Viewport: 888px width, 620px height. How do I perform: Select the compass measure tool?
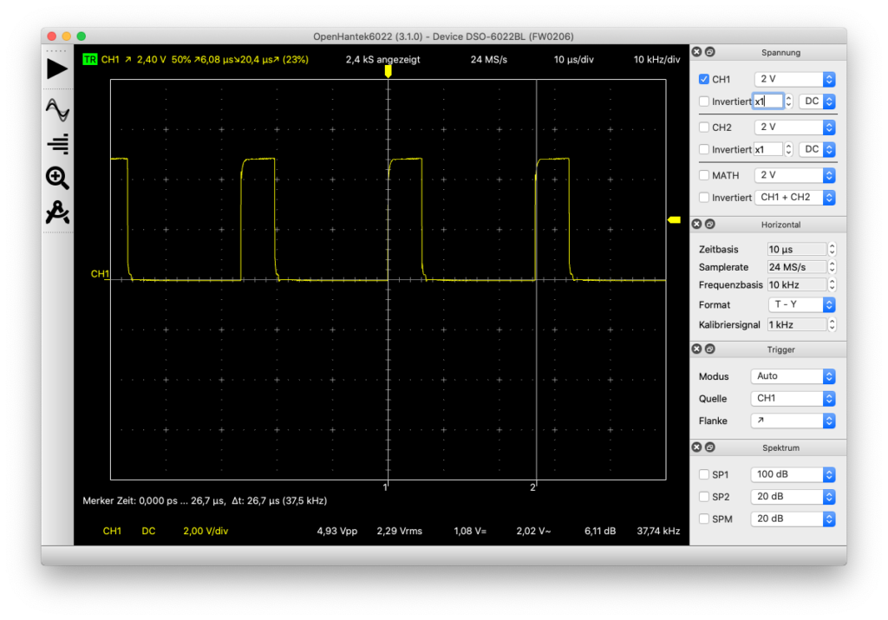(x=57, y=212)
